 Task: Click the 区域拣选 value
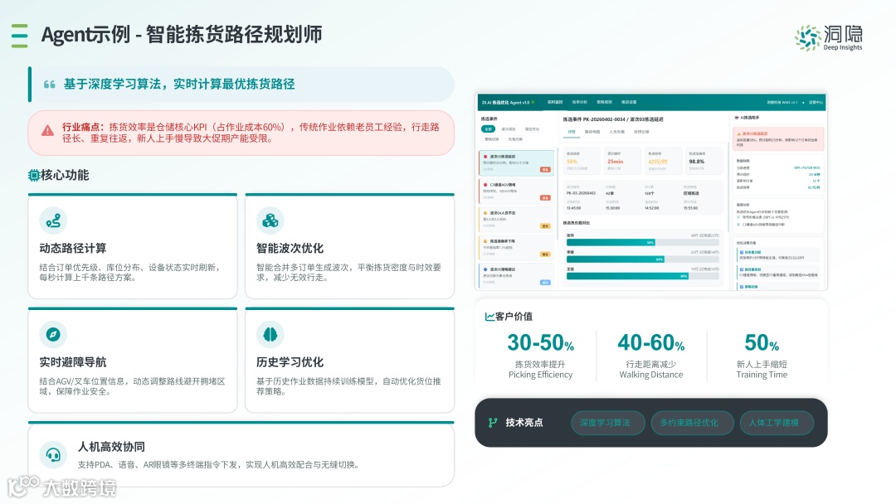tap(691, 193)
